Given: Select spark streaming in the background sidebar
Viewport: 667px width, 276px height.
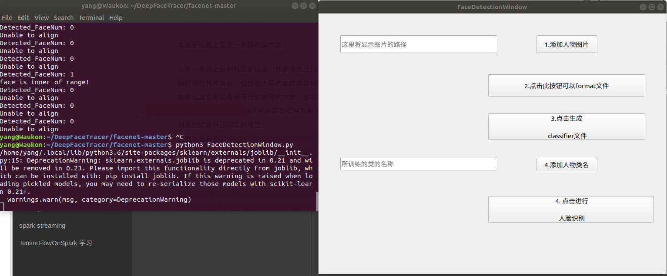Looking at the screenshot, I should pos(42,226).
